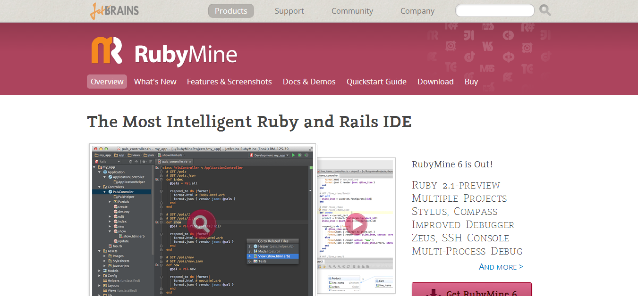
Task: Click the "RubyMine 6 is Out!" text
Action: coord(452,164)
